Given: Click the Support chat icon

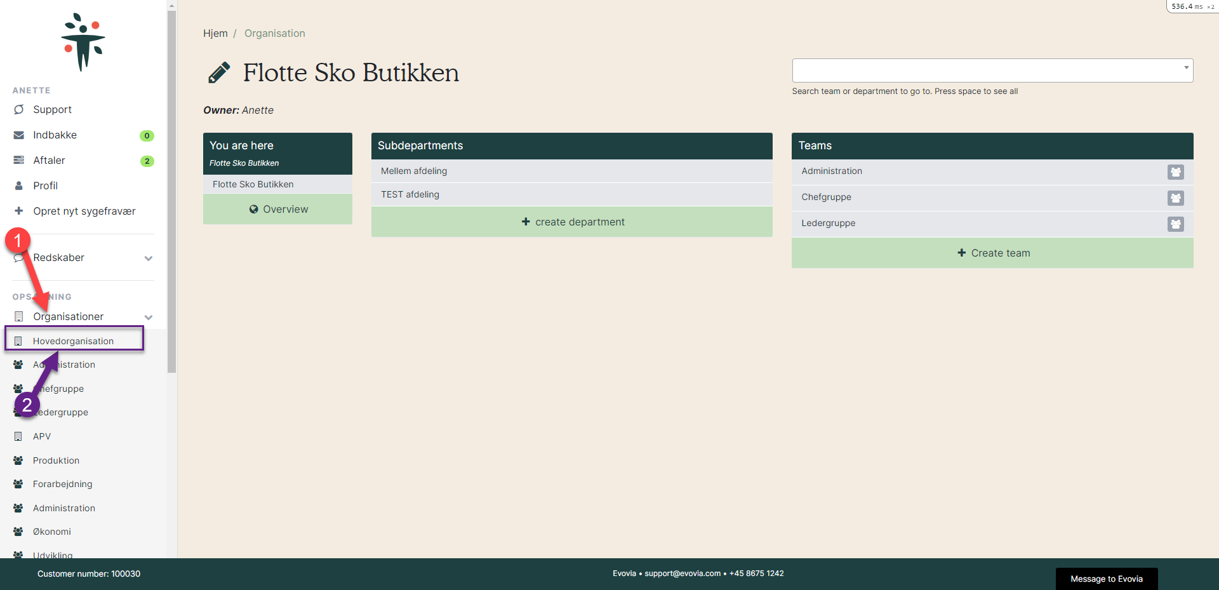Looking at the screenshot, I should (19, 110).
